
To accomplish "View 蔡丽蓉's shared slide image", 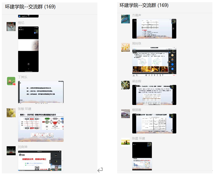I will tap(154, 124).
